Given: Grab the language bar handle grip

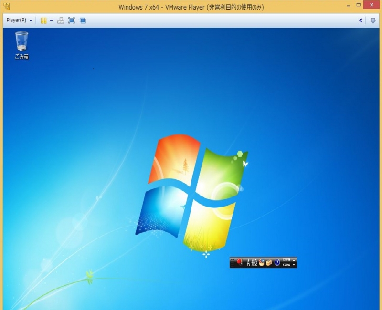Looking at the screenshot, I should click(x=232, y=263).
